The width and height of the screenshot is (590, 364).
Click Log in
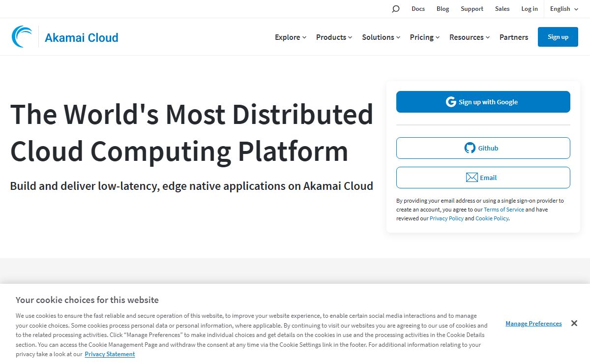(x=530, y=9)
